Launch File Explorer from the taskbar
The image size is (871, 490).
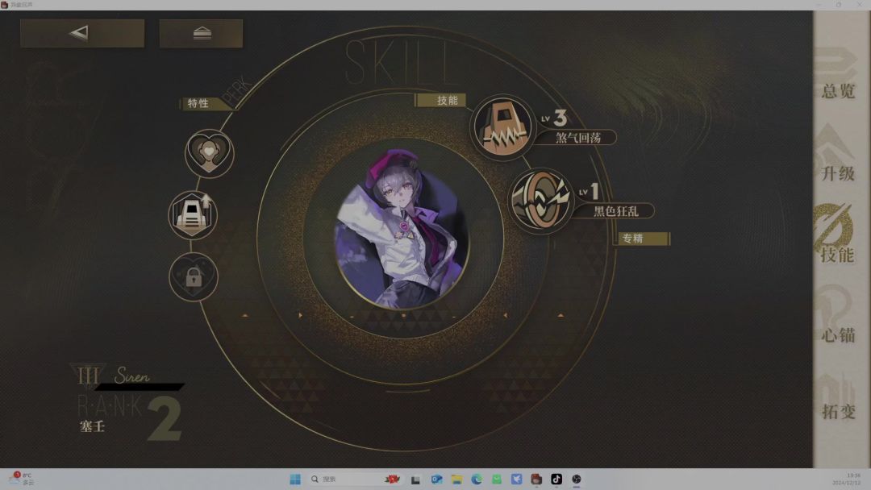click(x=456, y=479)
